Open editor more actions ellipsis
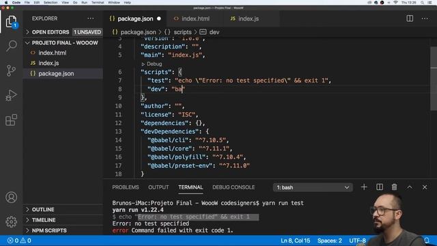This screenshot has width=437, height=246. point(425,18)
